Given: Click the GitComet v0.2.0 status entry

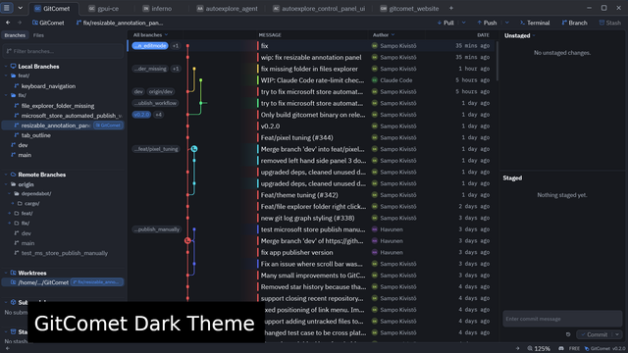Looking at the screenshot, I should coord(604,349).
